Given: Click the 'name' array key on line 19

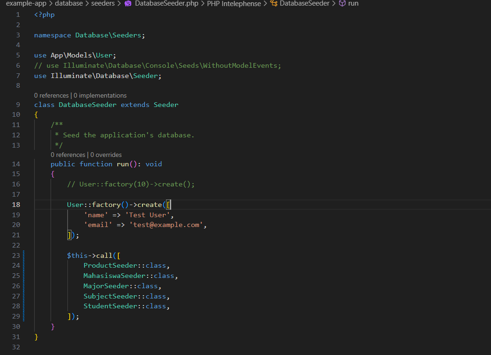Looking at the screenshot, I should tap(96, 215).
